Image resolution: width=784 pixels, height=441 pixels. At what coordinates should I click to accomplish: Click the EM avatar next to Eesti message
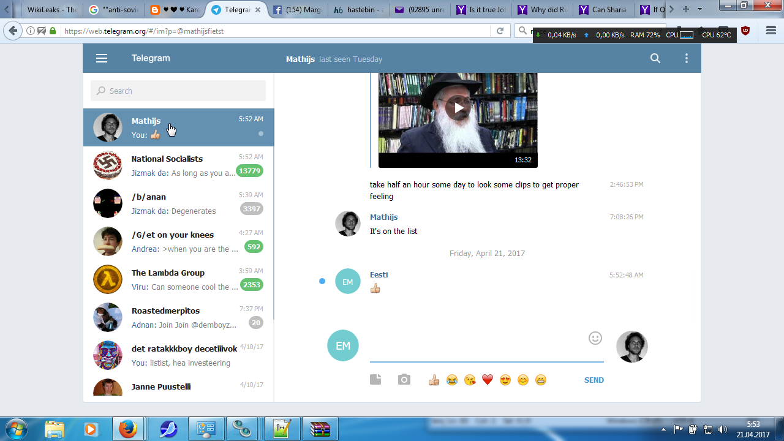[348, 282]
